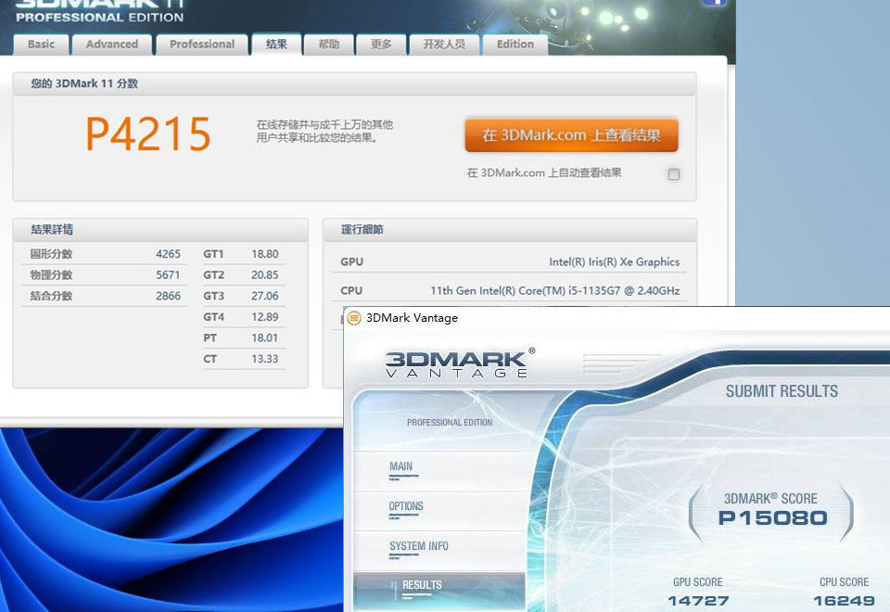
Task: Open SYSTEM INFO in 3DMark Vantage
Action: (419, 546)
